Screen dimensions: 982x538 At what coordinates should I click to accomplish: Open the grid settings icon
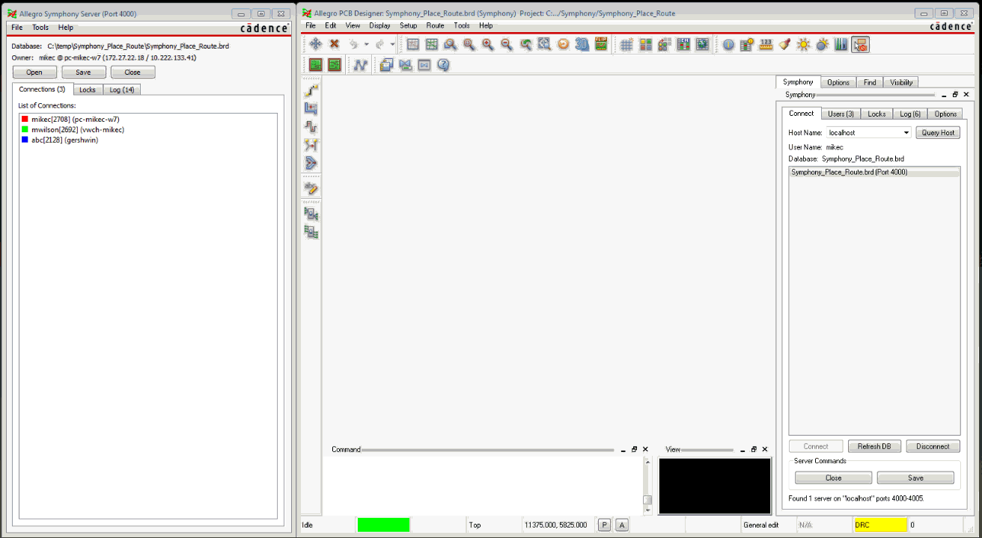click(626, 45)
